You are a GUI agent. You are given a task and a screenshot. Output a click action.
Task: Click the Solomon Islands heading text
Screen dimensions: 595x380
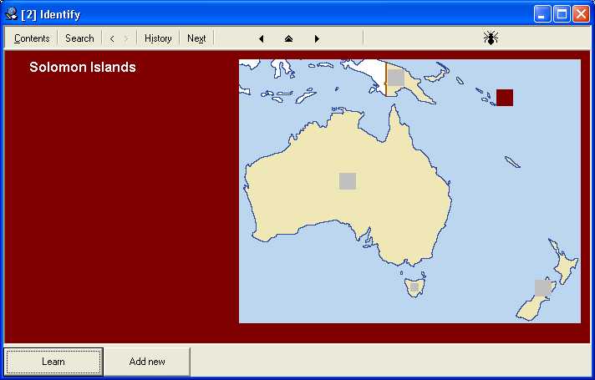83,68
